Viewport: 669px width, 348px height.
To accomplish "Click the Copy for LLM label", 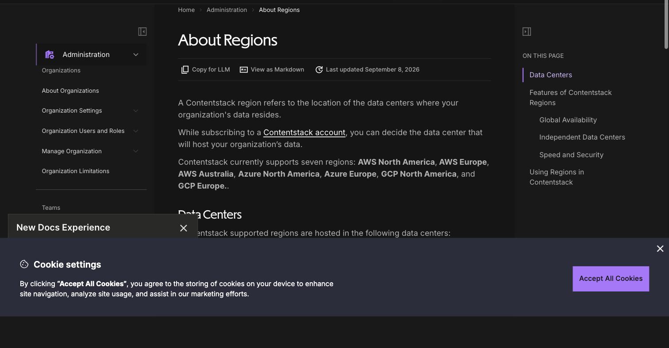I will point(211,70).
